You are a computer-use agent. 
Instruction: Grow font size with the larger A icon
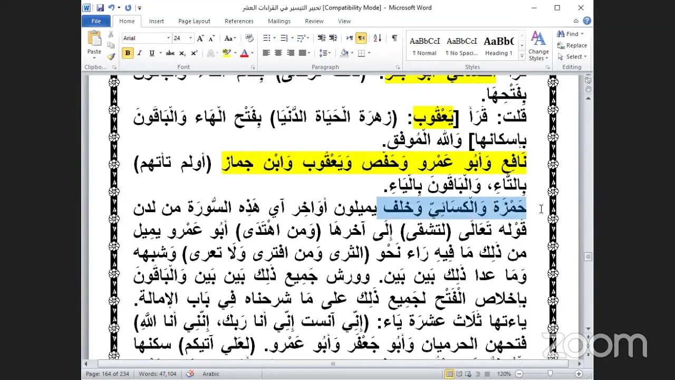coord(200,38)
